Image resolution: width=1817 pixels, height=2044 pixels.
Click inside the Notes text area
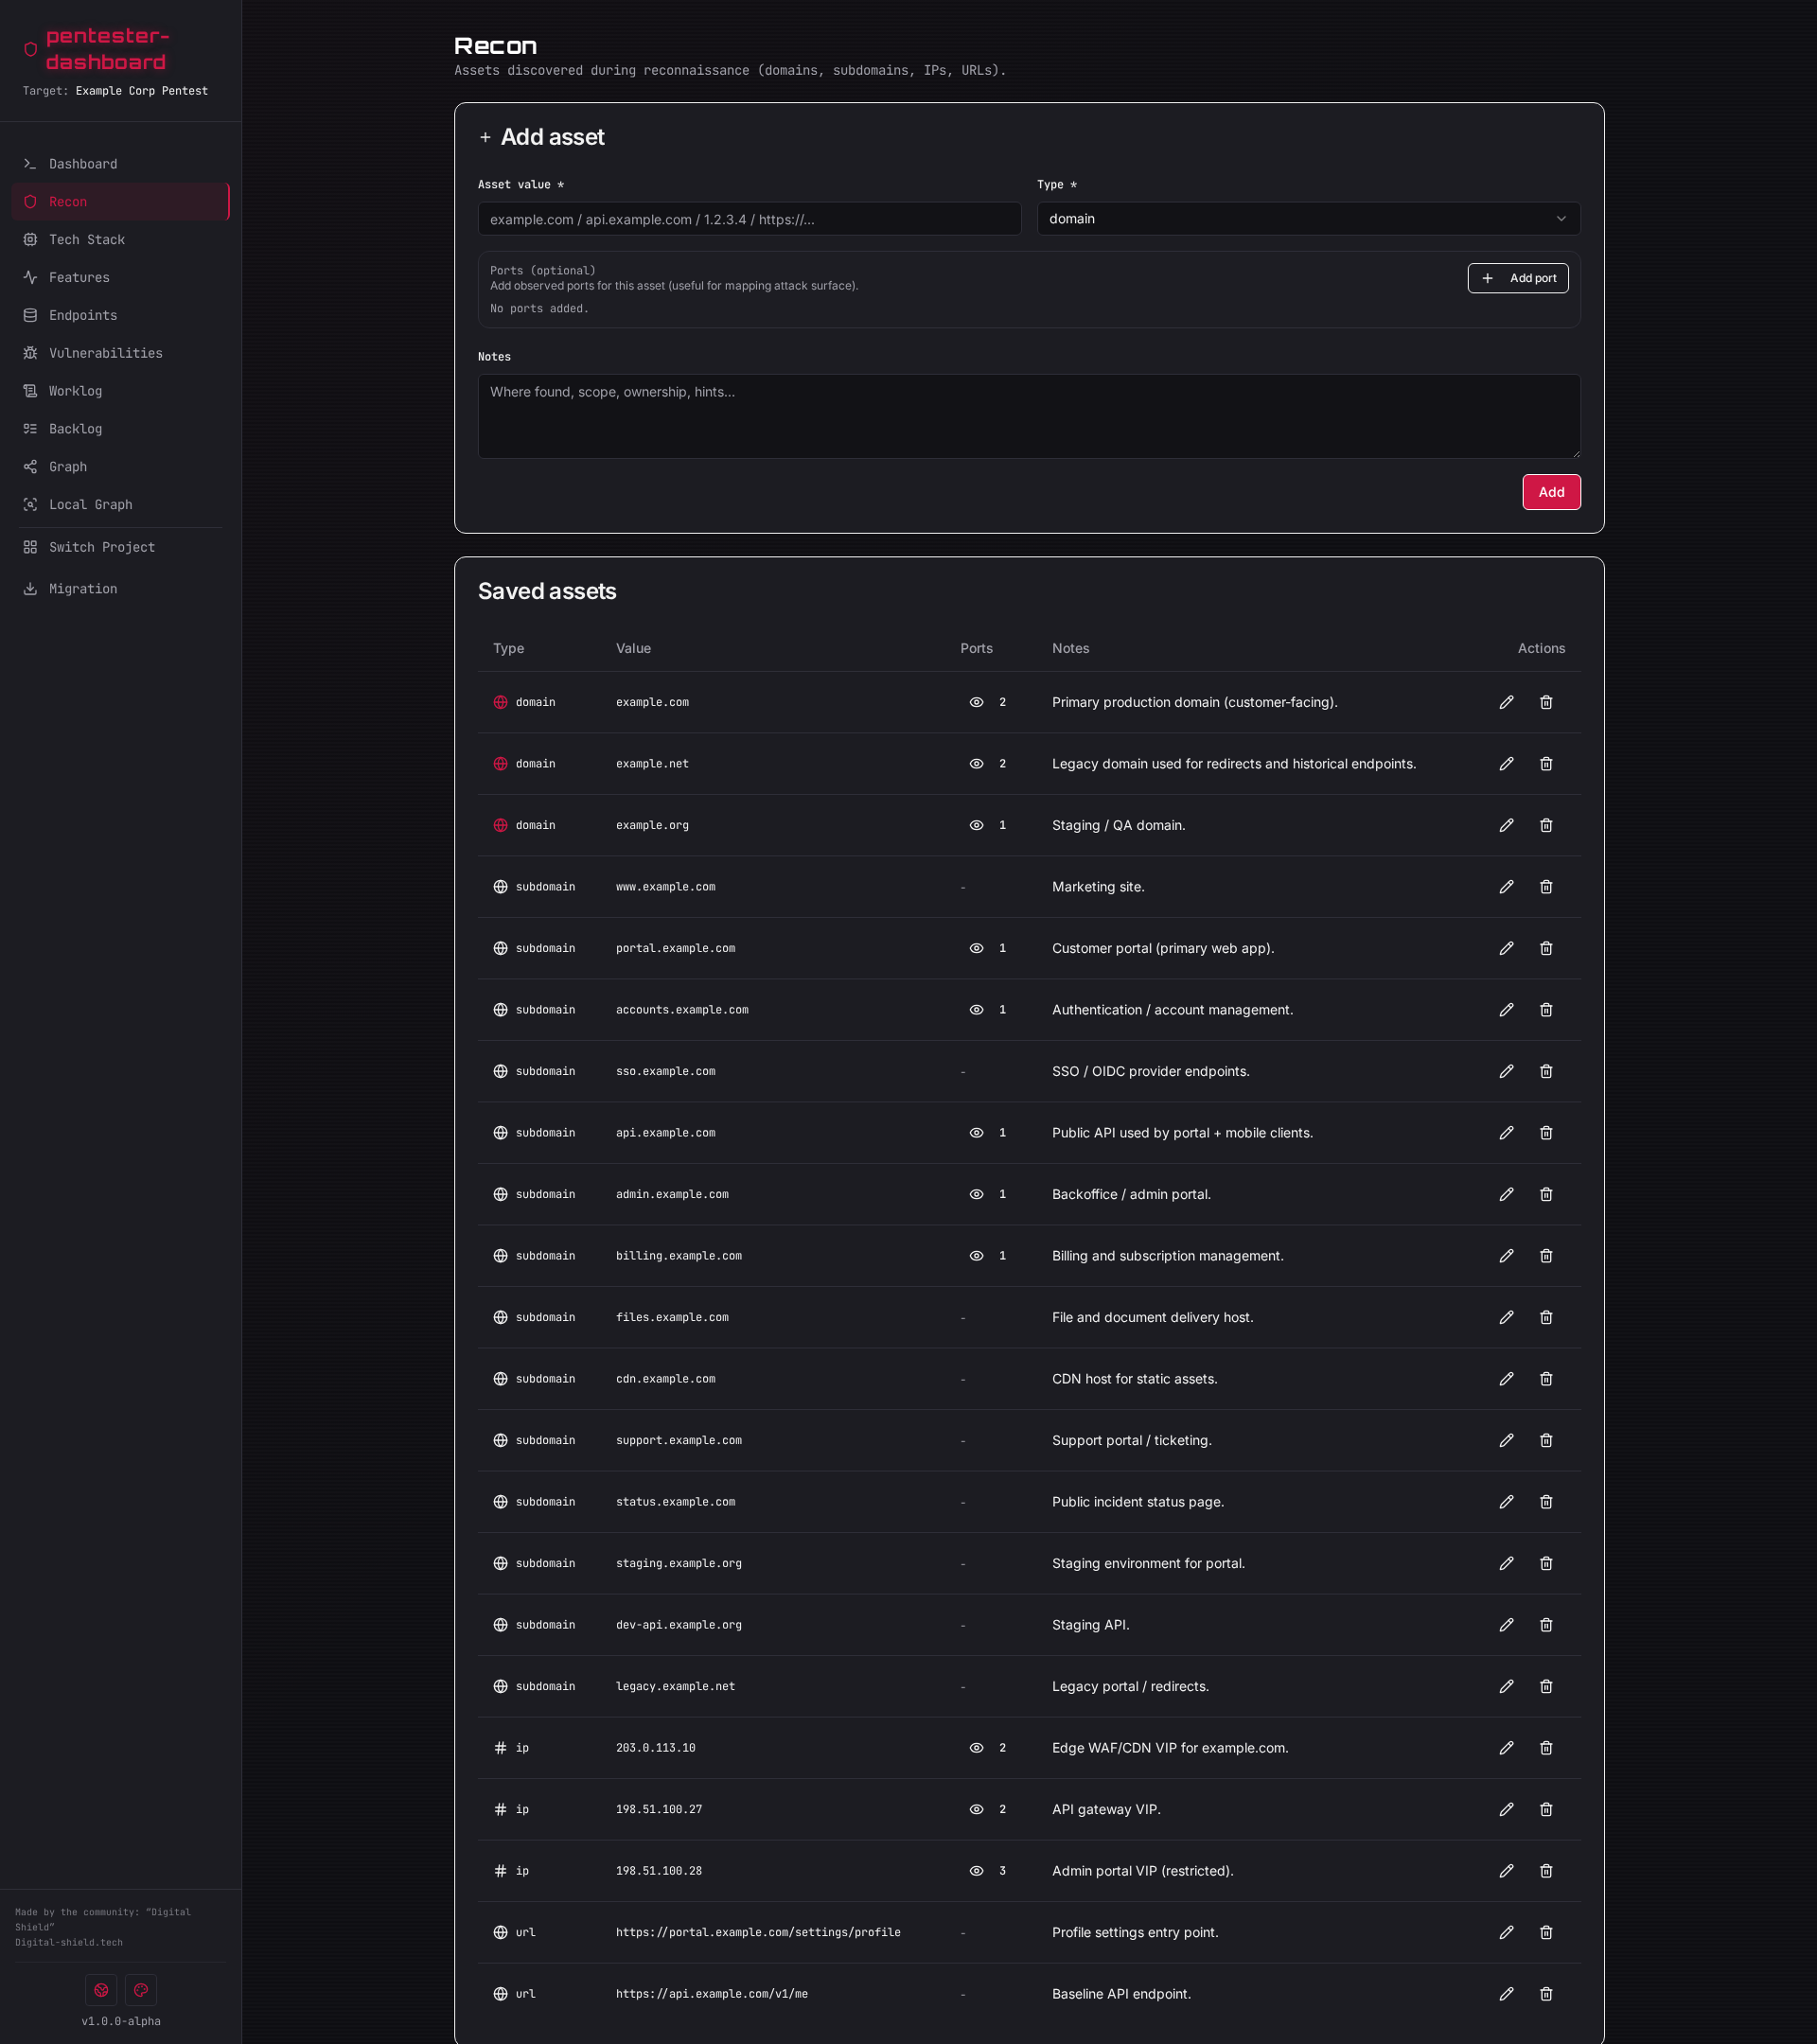1028,415
